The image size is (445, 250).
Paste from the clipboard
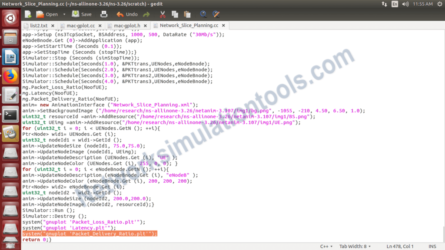click(187, 14)
